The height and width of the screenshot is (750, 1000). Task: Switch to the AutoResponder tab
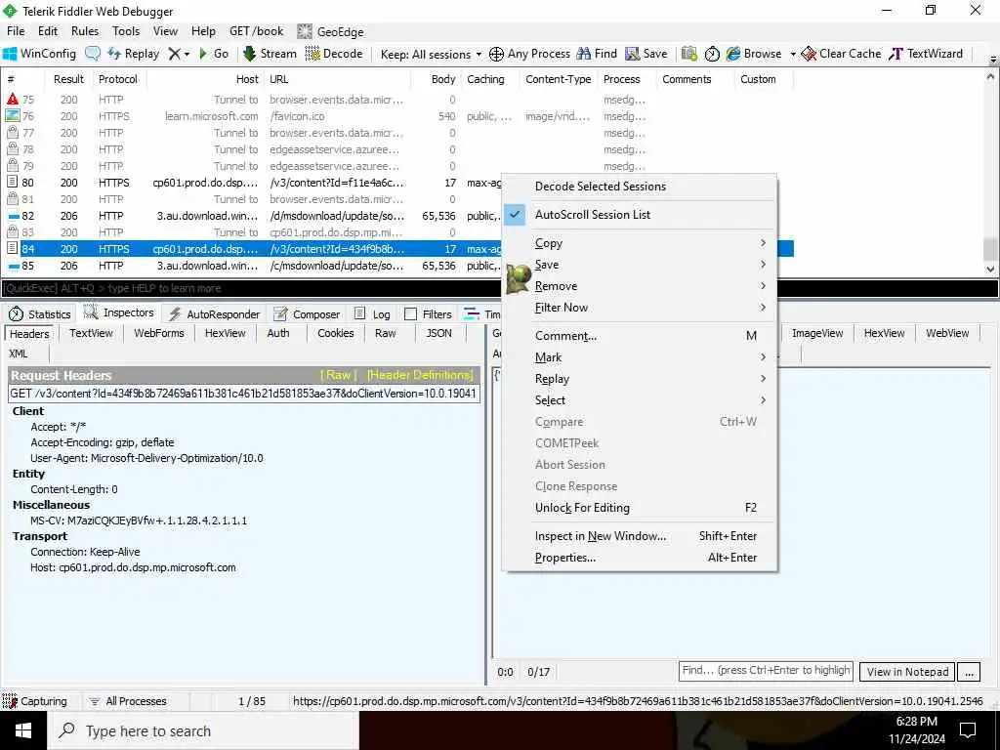tap(214, 313)
